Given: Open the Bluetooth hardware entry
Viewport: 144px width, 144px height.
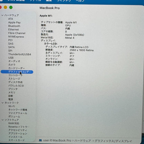Looking at the screenshot, I should click(x=14, y=26).
